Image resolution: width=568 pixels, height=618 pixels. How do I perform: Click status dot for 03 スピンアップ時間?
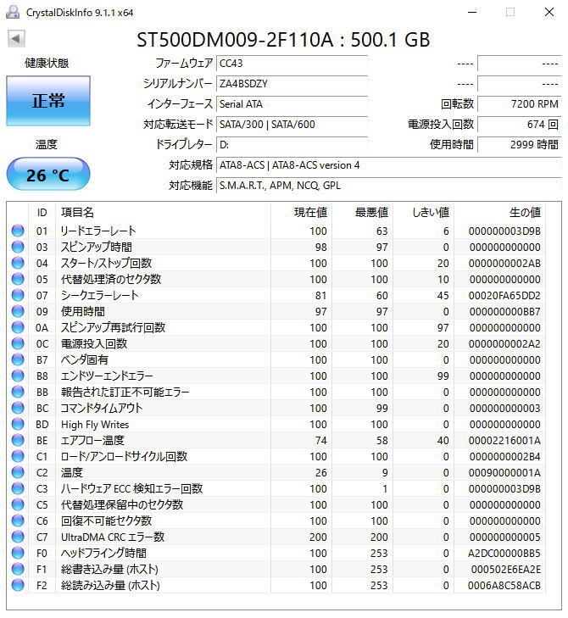pyautogui.click(x=18, y=247)
